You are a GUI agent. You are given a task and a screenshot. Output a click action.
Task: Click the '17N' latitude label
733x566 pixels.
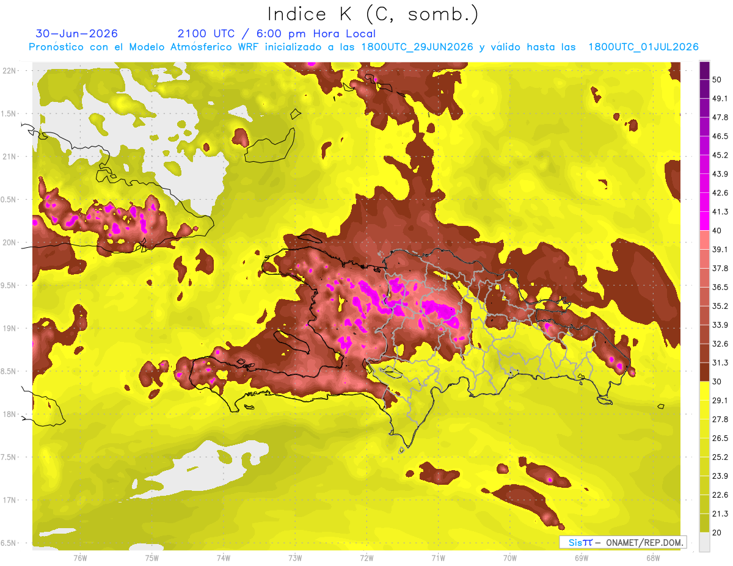pos(9,500)
